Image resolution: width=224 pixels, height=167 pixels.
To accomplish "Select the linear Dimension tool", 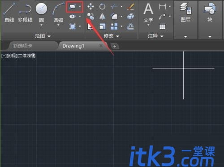I will pyautogui.click(x=163, y=6).
